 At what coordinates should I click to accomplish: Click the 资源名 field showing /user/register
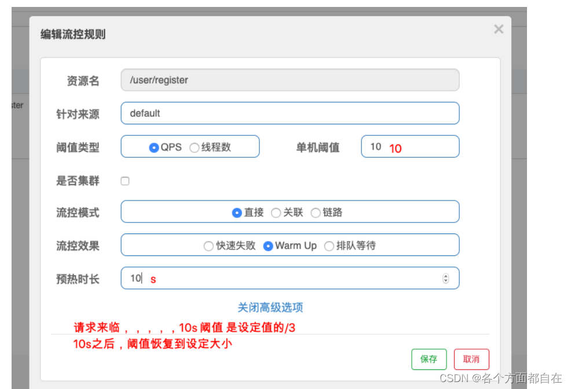(290, 80)
